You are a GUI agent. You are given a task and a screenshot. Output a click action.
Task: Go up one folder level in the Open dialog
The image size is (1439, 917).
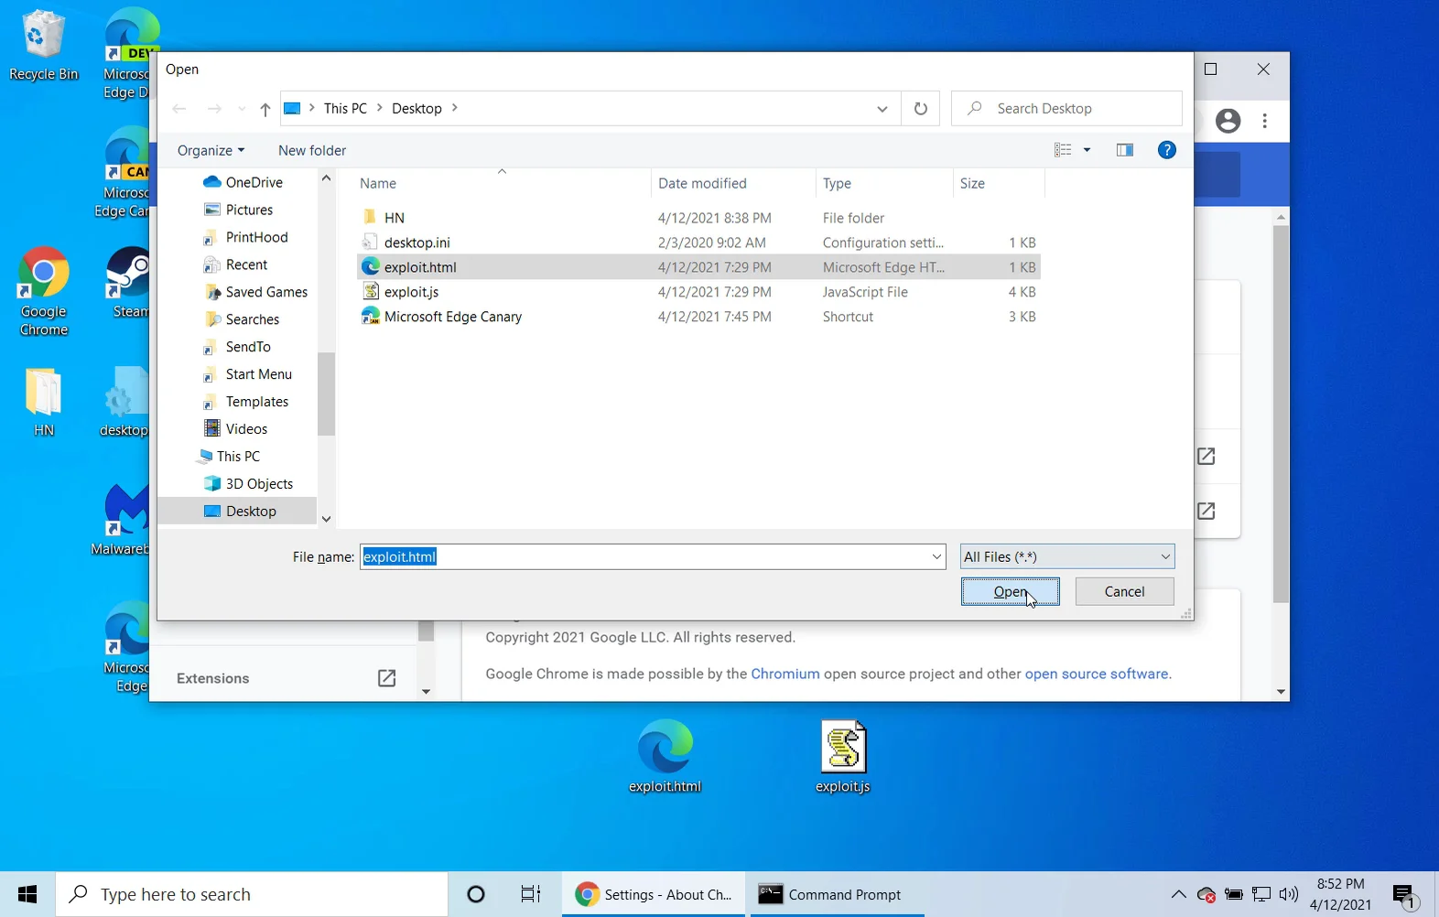coord(265,109)
